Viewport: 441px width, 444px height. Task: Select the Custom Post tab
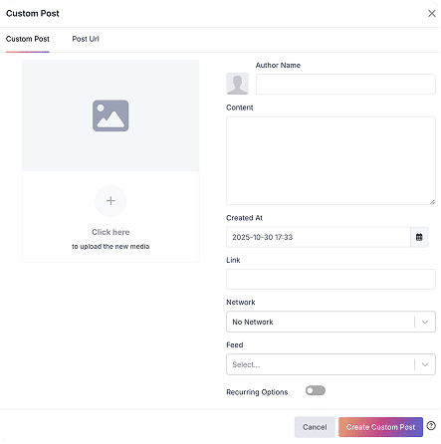point(28,39)
